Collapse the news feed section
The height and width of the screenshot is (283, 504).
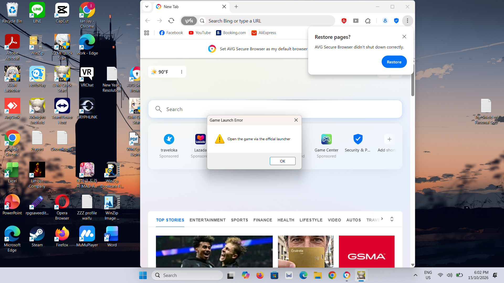click(x=392, y=219)
